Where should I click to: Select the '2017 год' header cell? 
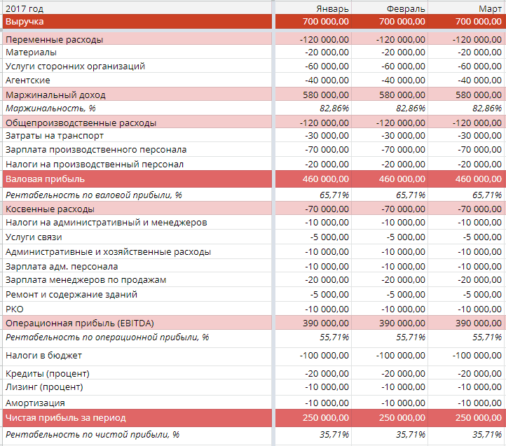22,8
